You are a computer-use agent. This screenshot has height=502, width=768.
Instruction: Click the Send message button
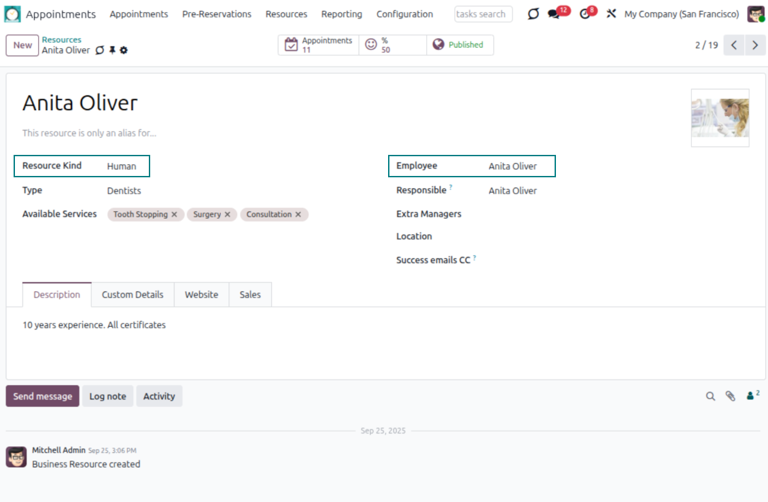tap(42, 396)
